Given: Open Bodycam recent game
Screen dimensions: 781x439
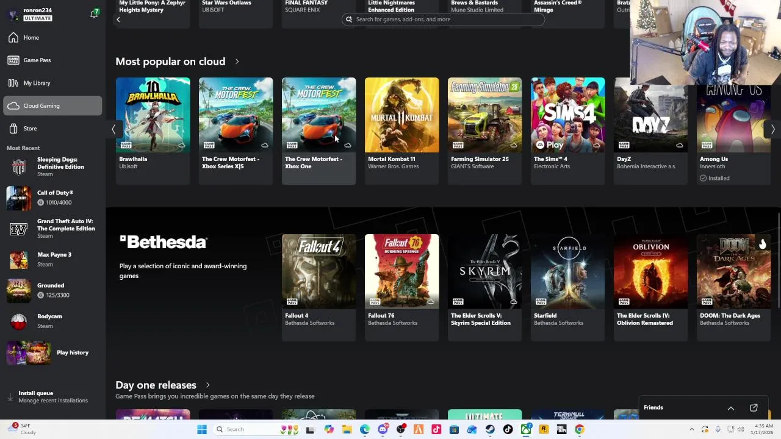Looking at the screenshot, I should click(x=54, y=321).
